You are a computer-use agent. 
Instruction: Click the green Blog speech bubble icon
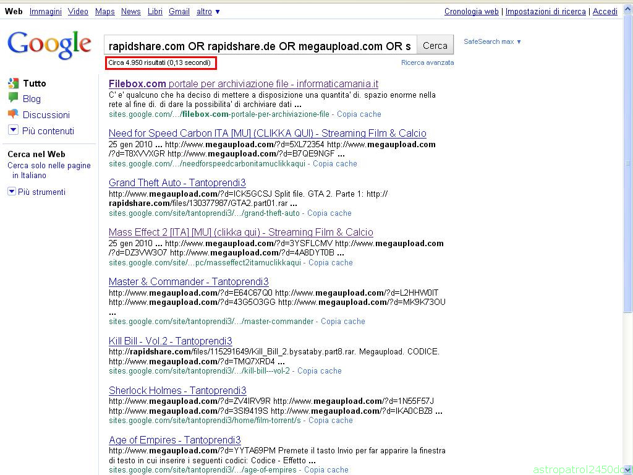coord(14,98)
